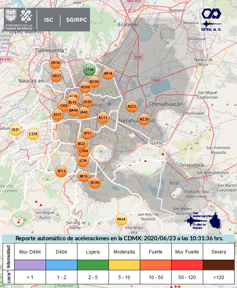Image resolution: width=237 pixels, height=288 pixels.
Task: Select the AR14 station marker
Action: [108, 73]
